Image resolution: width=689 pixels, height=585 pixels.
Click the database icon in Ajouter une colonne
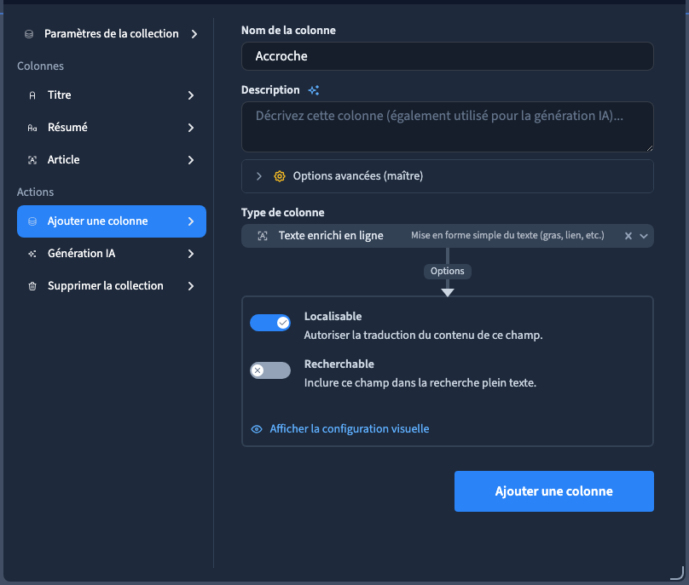tap(32, 221)
